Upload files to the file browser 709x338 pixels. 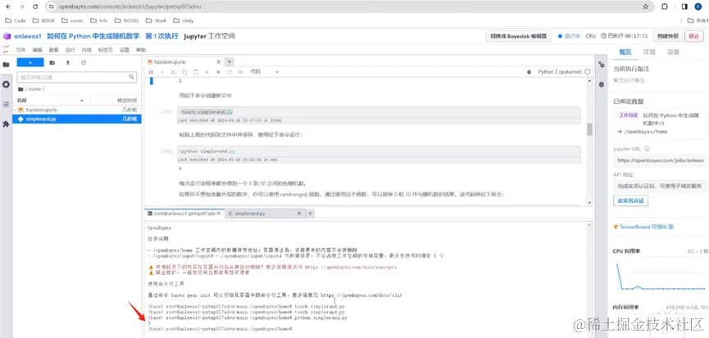68,63
